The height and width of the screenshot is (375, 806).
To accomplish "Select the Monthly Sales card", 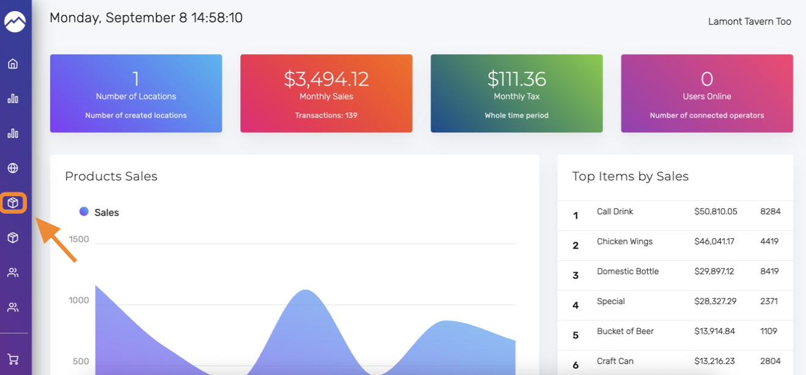I will click(x=326, y=93).
